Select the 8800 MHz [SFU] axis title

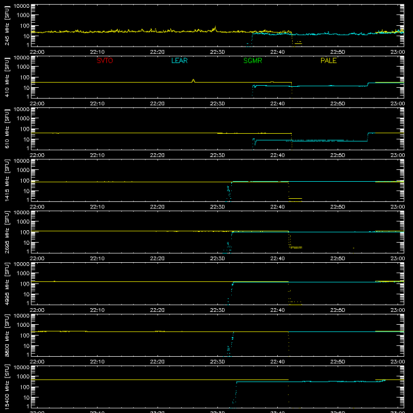[7, 335]
